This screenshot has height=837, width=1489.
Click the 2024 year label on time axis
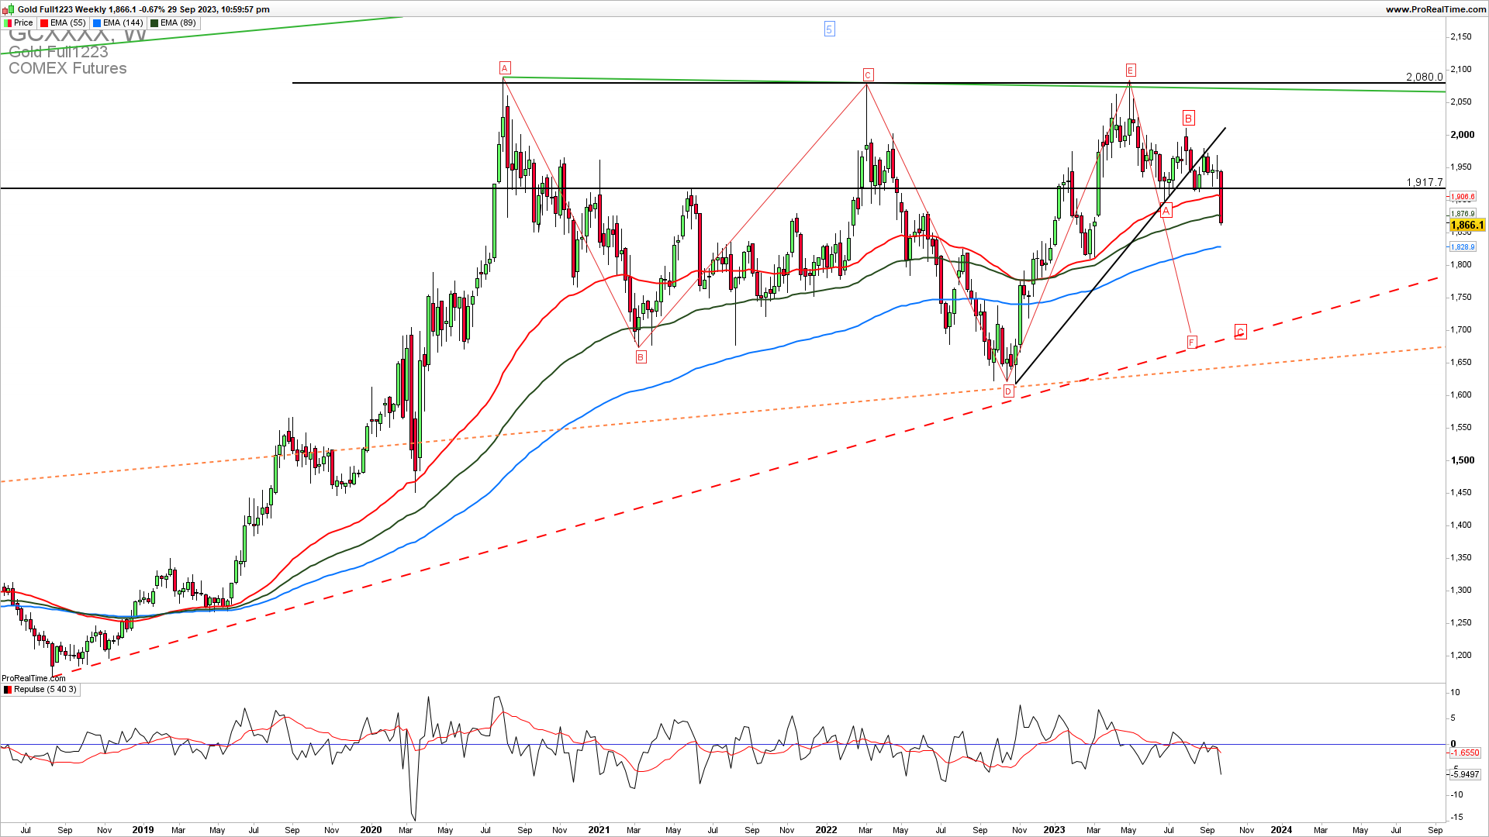1281,830
